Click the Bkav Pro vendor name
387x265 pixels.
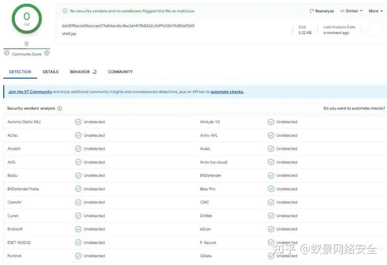click(208, 189)
